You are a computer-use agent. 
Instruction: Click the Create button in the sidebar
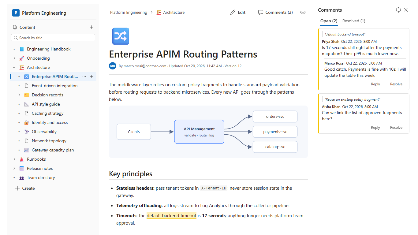point(25,188)
